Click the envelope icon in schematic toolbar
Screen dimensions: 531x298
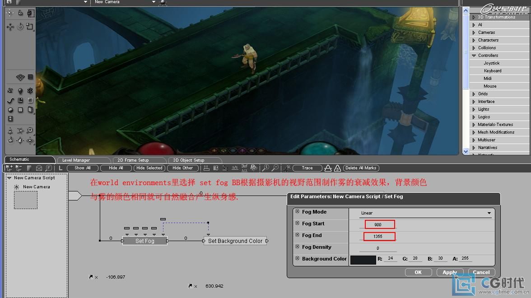pyautogui.click(x=39, y=168)
